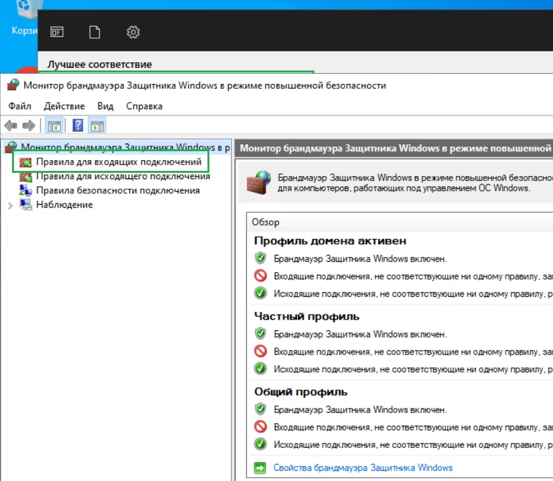
Task: Open the Справка menu
Action: pos(144,106)
